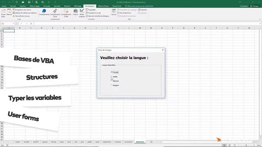Switch to the Formules tab
This screenshot has height=147, width=262.
point(47,6)
